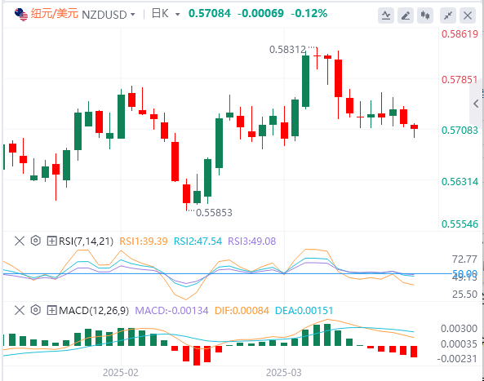This screenshot has height=381, width=484.
Task: Remove the RSI indicator panel
Action: click(20, 241)
